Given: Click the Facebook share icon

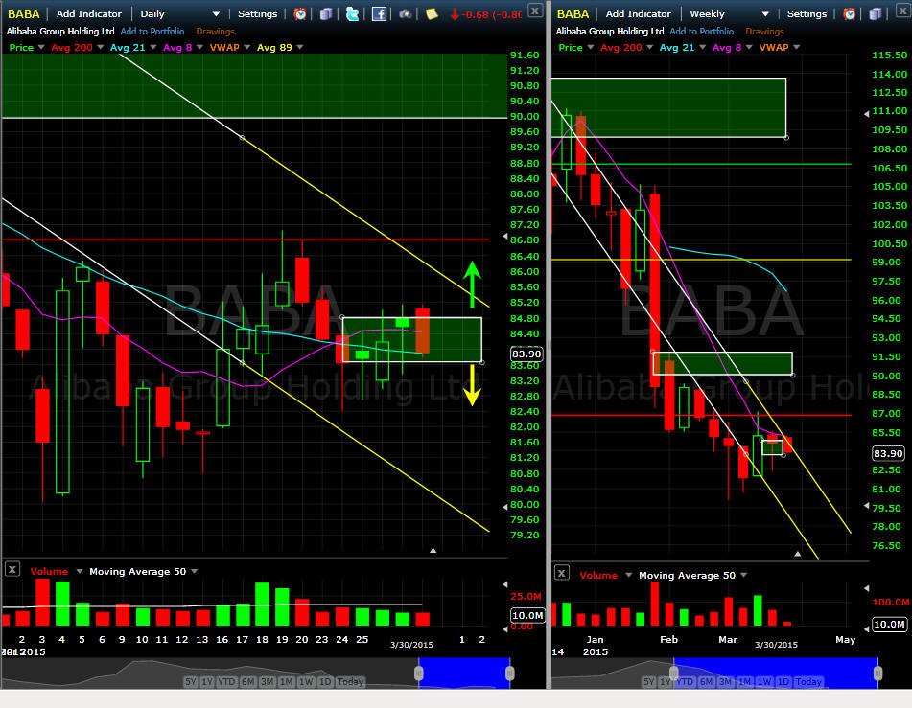Looking at the screenshot, I should [379, 14].
